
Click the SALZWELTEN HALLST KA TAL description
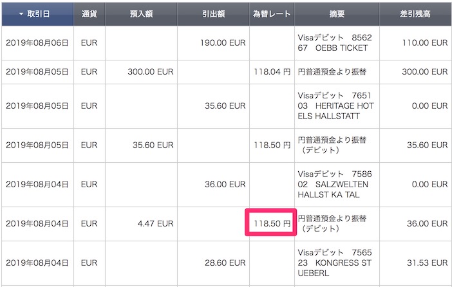pyautogui.click(x=335, y=184)
